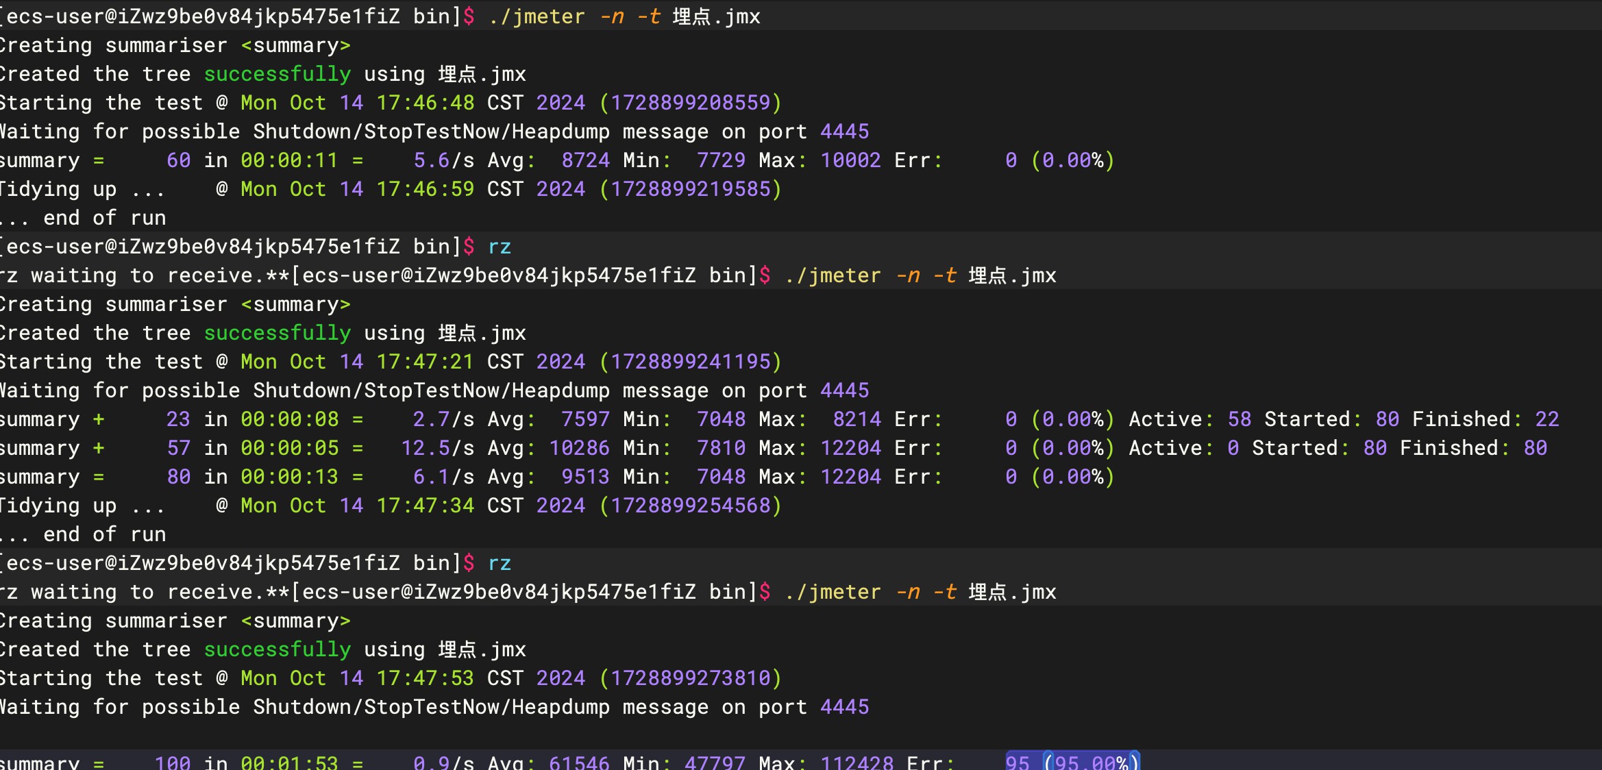Image resolution: width=1602 pixels, height=770 pixels.
Task: Click the 2.7/s throughput value
Action: click(443, 419)
